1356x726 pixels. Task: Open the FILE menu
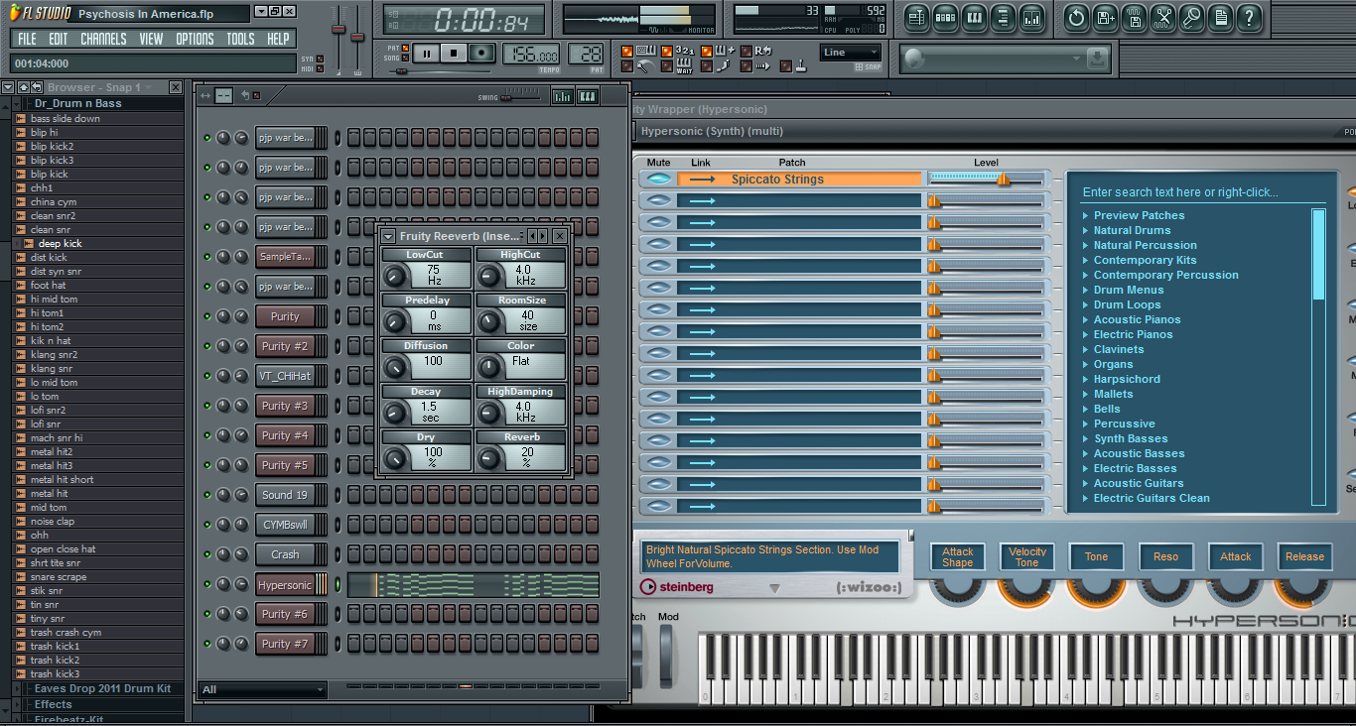click(27, 40)
